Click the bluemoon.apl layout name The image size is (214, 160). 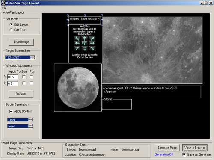(88, 150)
